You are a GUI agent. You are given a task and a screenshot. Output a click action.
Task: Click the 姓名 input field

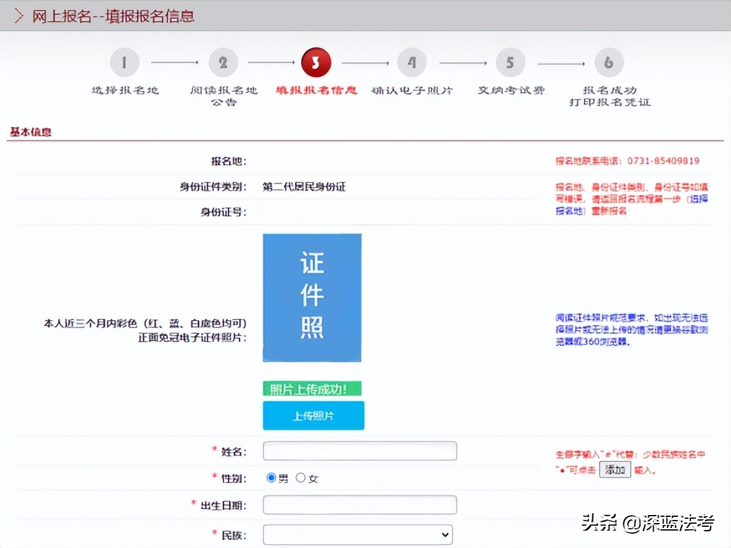coord(359,450)
